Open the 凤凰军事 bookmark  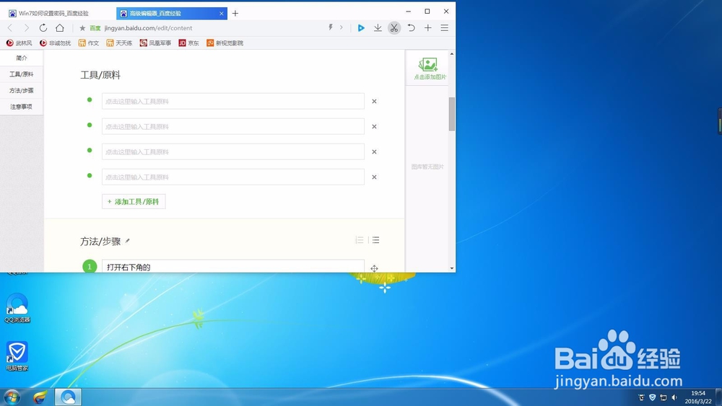tap(156, 43)
